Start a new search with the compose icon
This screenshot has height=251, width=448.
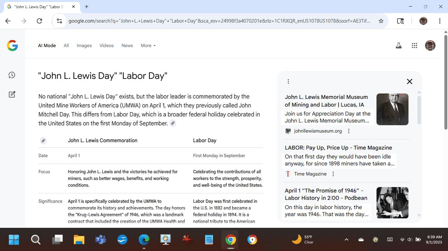[x=12, y=95]
